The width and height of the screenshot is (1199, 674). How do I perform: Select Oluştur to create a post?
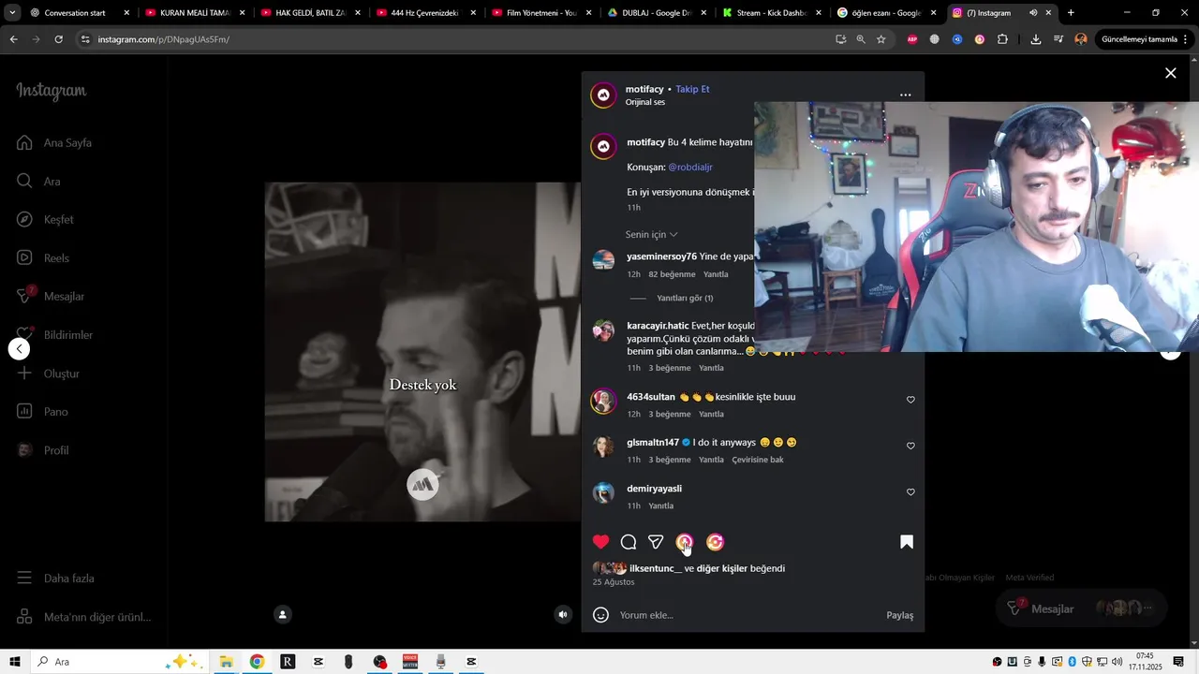(x=48, y=374)
